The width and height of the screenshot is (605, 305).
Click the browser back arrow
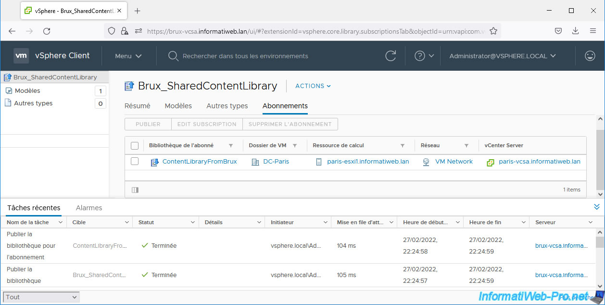coord(12,31)
